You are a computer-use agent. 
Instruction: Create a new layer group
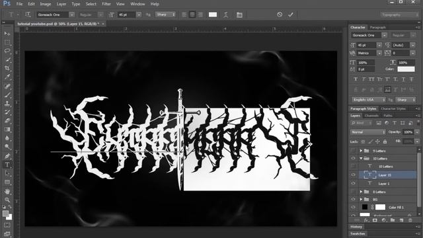point(393,220)
